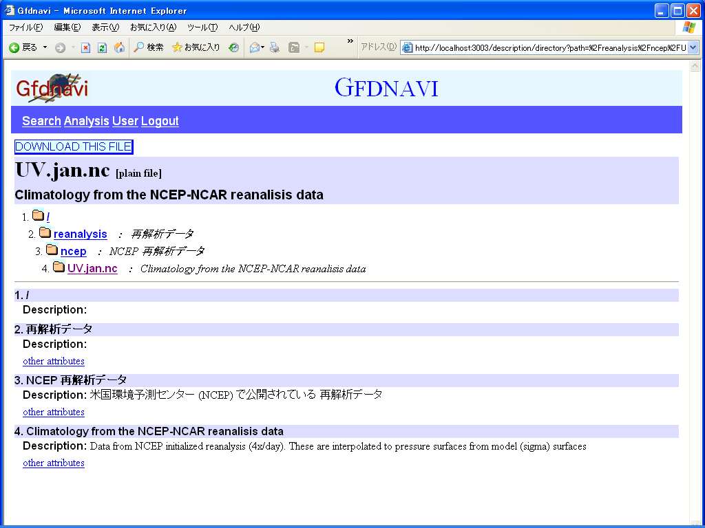
Task: Open the Favorites (お気に入り) star button
Action: pos(196,47)
